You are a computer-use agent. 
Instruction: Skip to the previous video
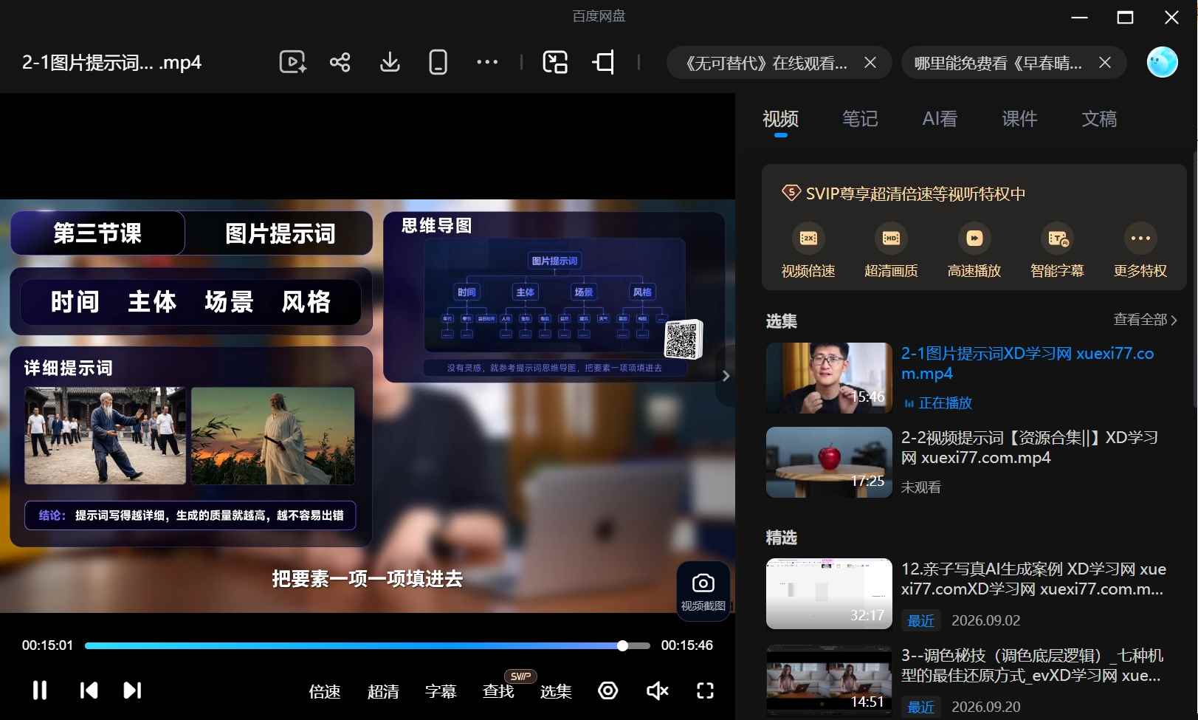coord(89,690)
